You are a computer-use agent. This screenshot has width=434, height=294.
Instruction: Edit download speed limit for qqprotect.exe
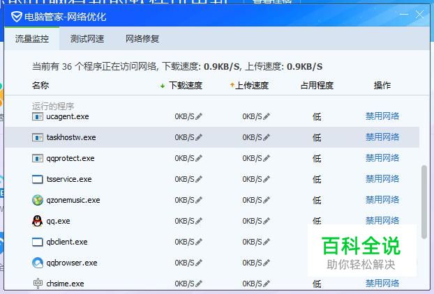click(x=199, y=158)
